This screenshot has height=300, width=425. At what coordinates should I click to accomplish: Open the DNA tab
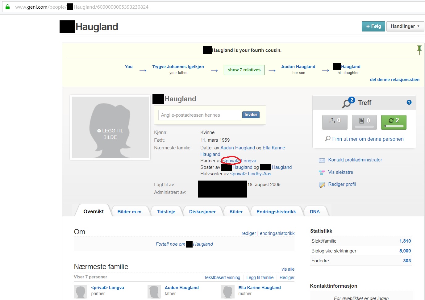click(315, 212)
